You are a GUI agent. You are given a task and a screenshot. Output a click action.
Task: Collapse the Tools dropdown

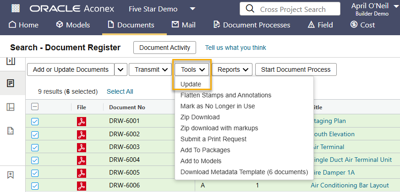[x=192, y=69]
